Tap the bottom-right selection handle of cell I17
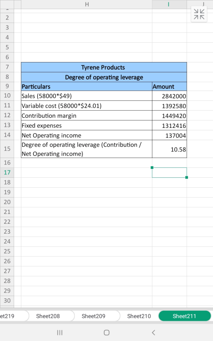Viewport: 213px width, 341px height. 186,177
